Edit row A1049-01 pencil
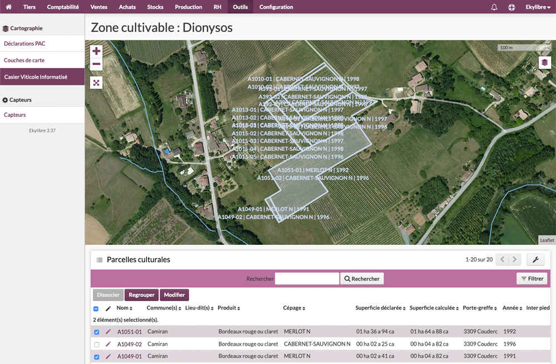The height and width of the screenshot is (364, 556). 108,356
